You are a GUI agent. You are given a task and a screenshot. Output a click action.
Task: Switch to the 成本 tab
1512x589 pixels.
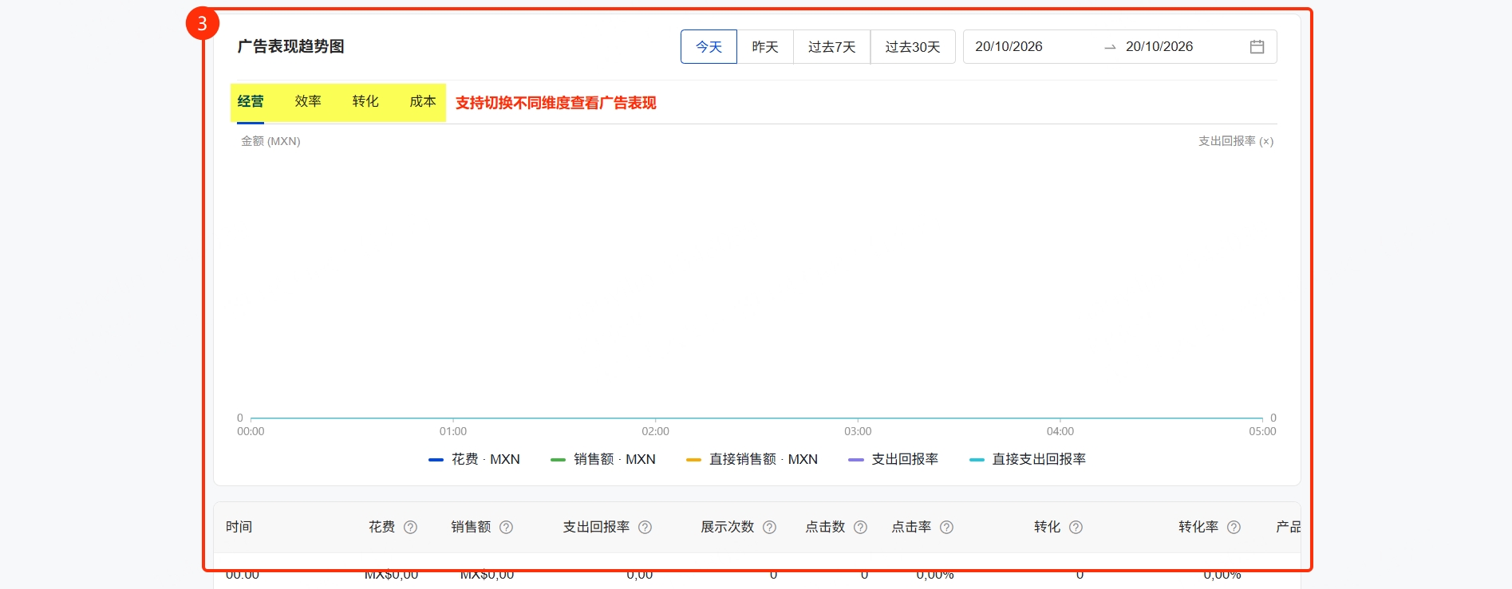pyautogui.click(x=423, y=101)
